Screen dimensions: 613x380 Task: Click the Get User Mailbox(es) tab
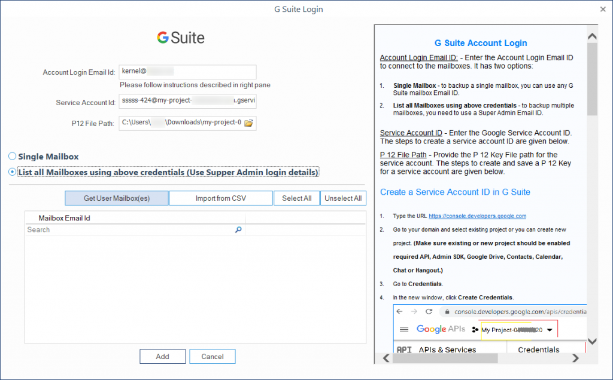(116, 198)
